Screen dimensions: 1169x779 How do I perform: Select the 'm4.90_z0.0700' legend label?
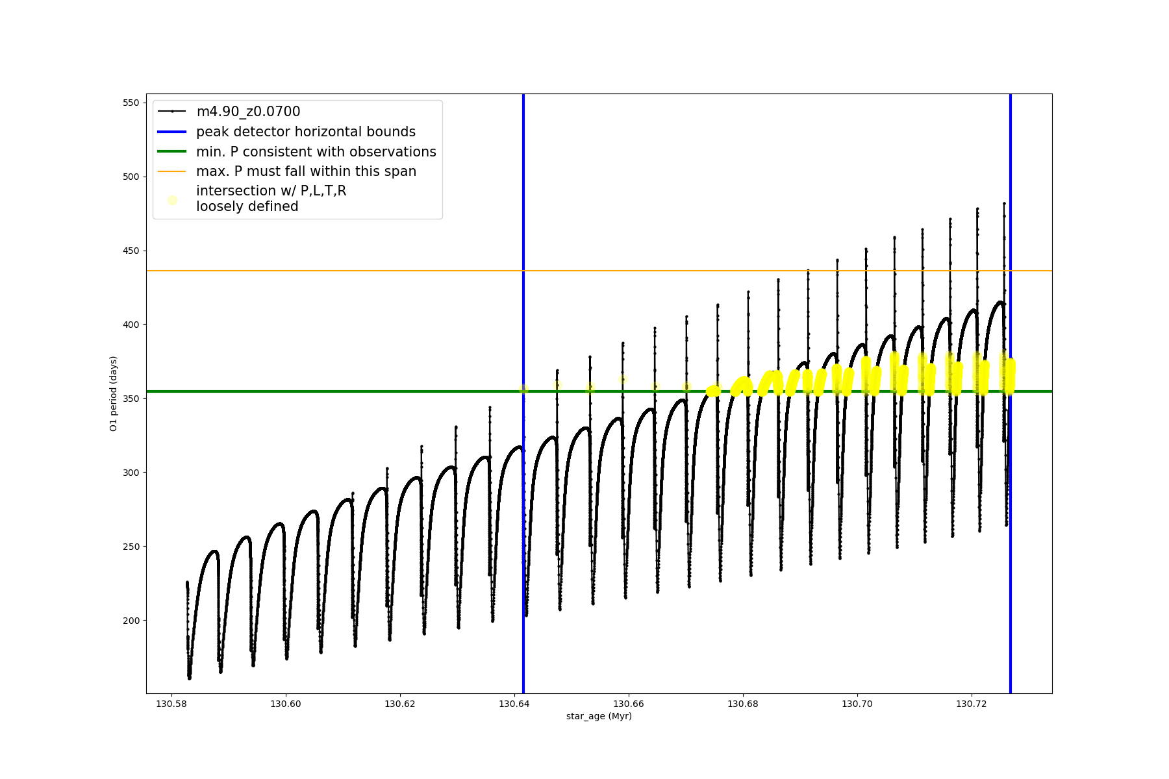click(x=248, y=112)
